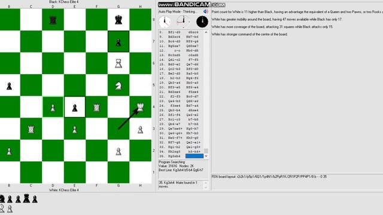This screenshot has height=215, width=383.
Task: Select move h2-h3 in move list
Action: [175, 78]
